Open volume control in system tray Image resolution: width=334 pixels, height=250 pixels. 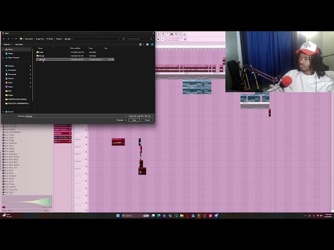point(321,216)
